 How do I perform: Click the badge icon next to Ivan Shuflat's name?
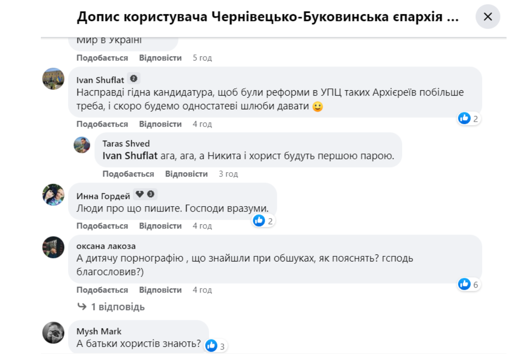point(133,77)
